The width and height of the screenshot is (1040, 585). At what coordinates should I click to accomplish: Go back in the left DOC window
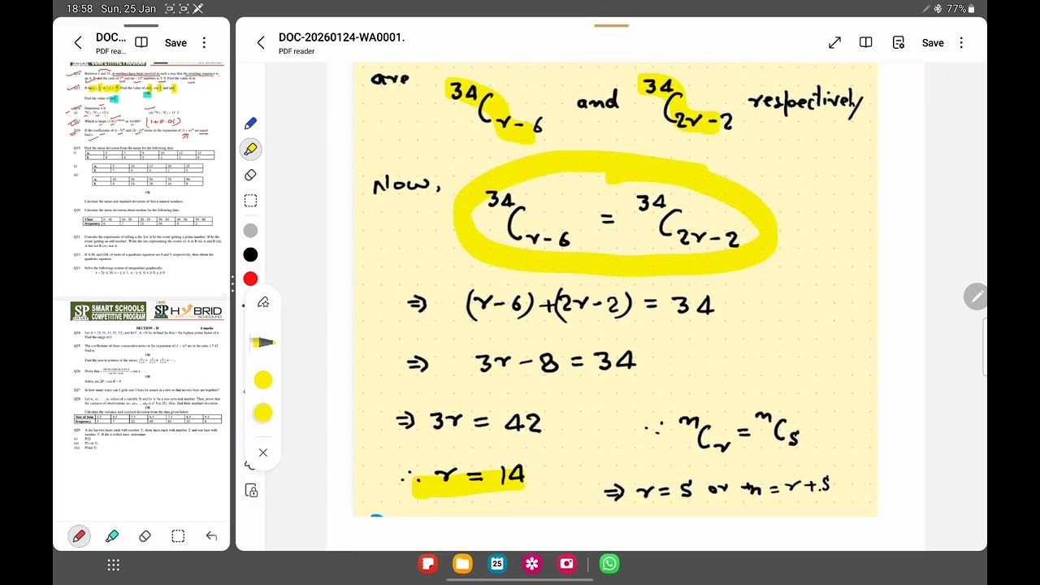pyautogui.click(x=78, y=43)
